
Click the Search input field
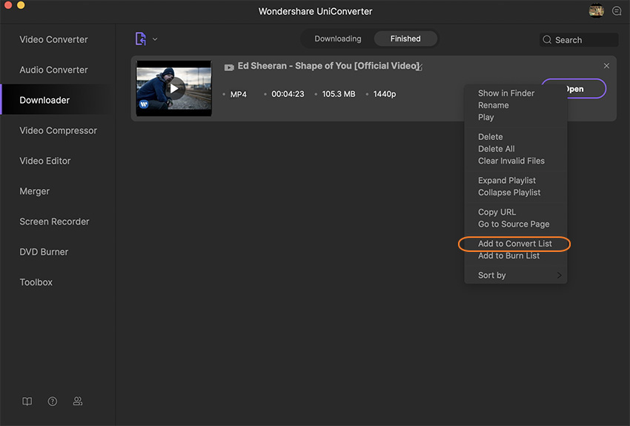pyautogui.click(x=583, y=40)
